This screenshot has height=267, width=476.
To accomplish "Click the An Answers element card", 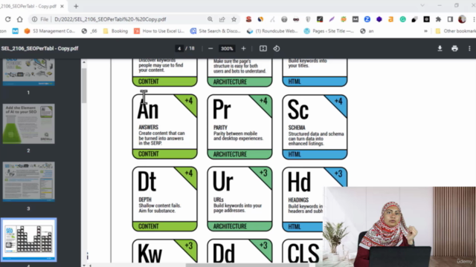I will [x=164, y=127].
